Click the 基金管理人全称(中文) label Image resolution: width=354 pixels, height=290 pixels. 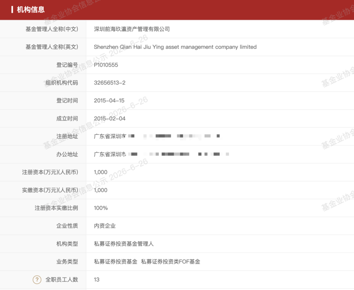click(x=52, y=29)
